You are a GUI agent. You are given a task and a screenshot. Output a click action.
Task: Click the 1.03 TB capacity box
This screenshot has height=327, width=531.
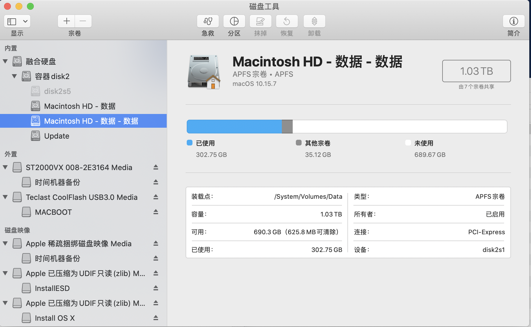tap(476, 71)
